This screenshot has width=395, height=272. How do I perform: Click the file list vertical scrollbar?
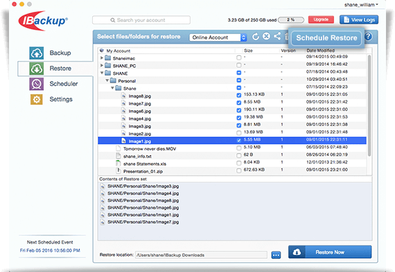coord(369,106)
